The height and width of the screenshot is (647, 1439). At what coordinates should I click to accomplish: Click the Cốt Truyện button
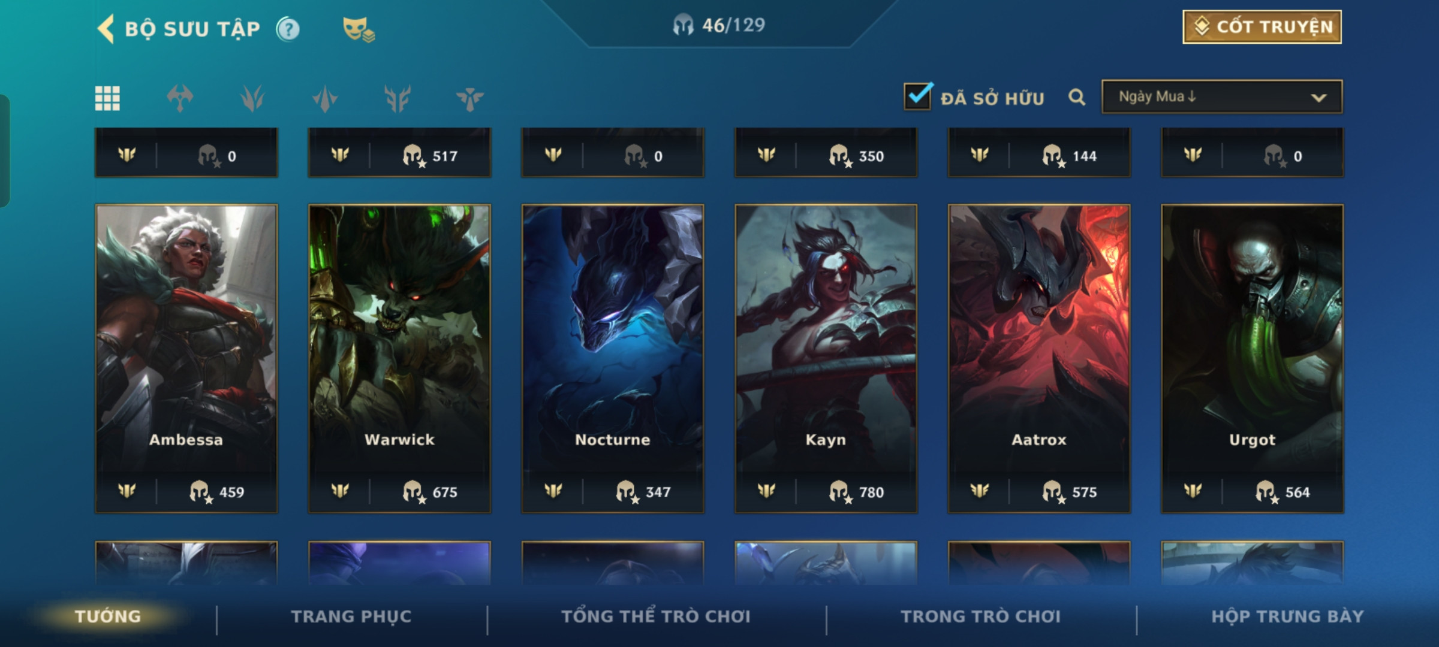pos(1262,27)
